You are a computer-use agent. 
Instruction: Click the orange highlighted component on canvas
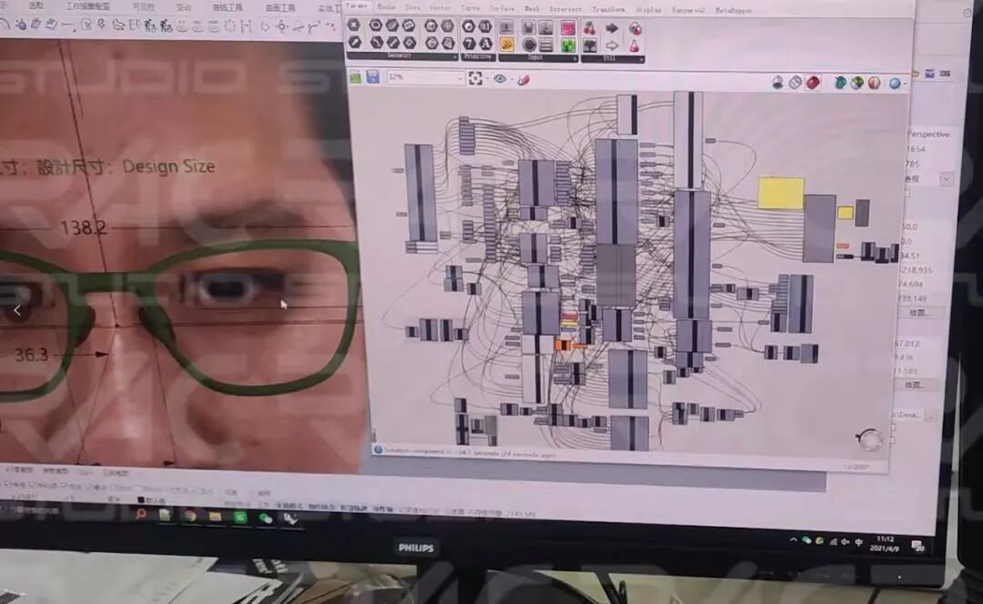[x=563, y=346]
